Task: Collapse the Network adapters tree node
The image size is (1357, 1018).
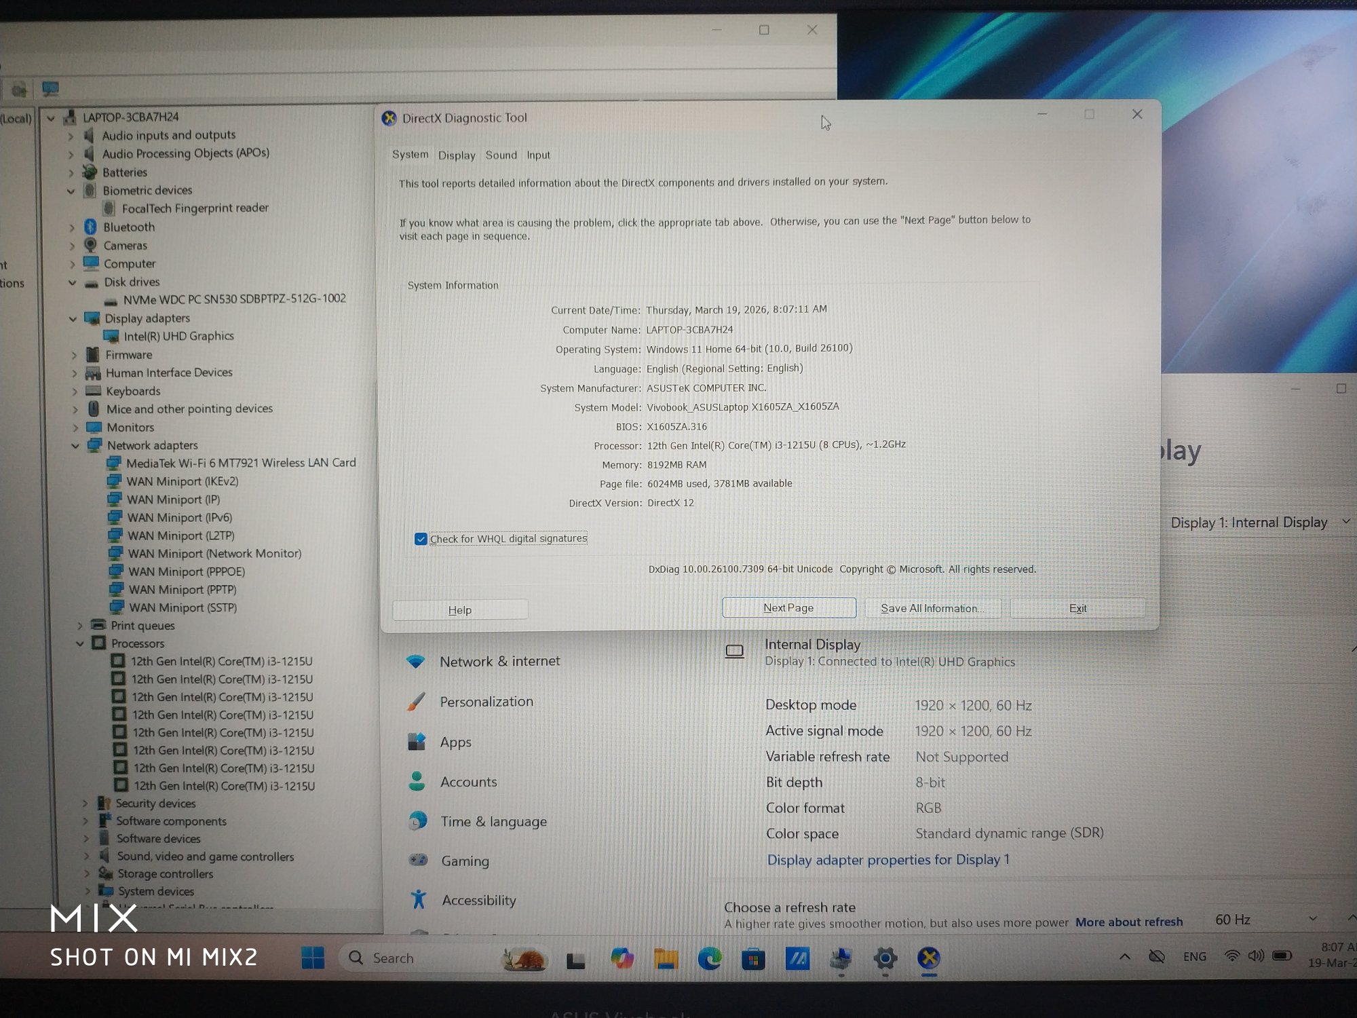Action: coord(75,446)
